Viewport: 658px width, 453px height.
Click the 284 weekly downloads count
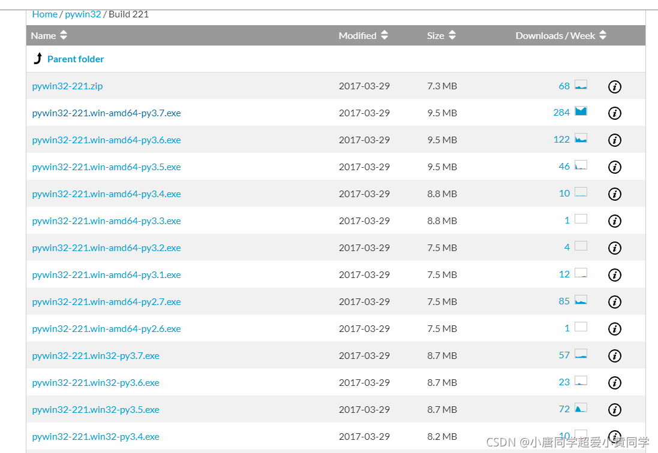pos(561,112)
